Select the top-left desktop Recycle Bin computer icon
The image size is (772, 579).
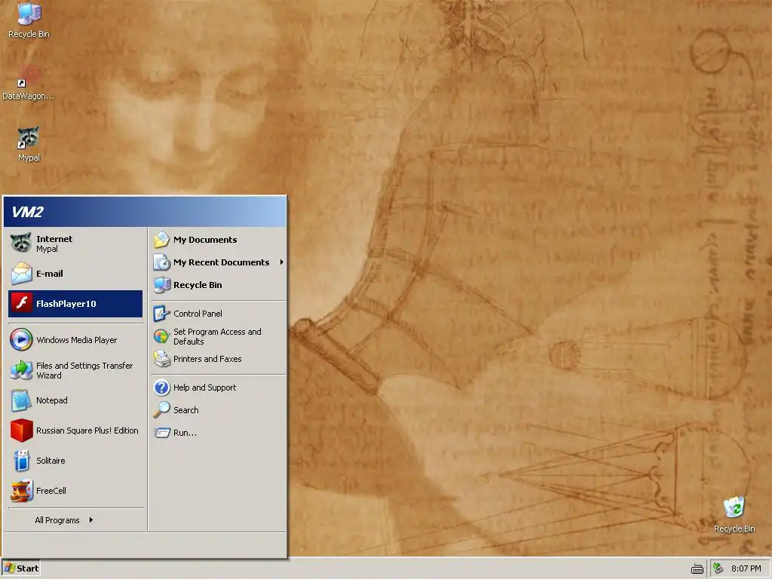(x=29, y=14)
